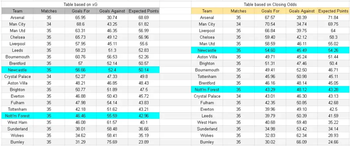The height and width of the screenshot is (146, 350).
Task: Click Crystal Palace matches value in xG table
Action: click(49, 77)
